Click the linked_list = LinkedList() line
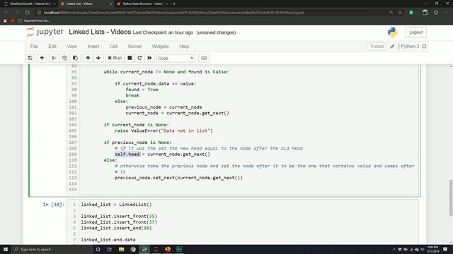453x254 pixels. point(116,205)
